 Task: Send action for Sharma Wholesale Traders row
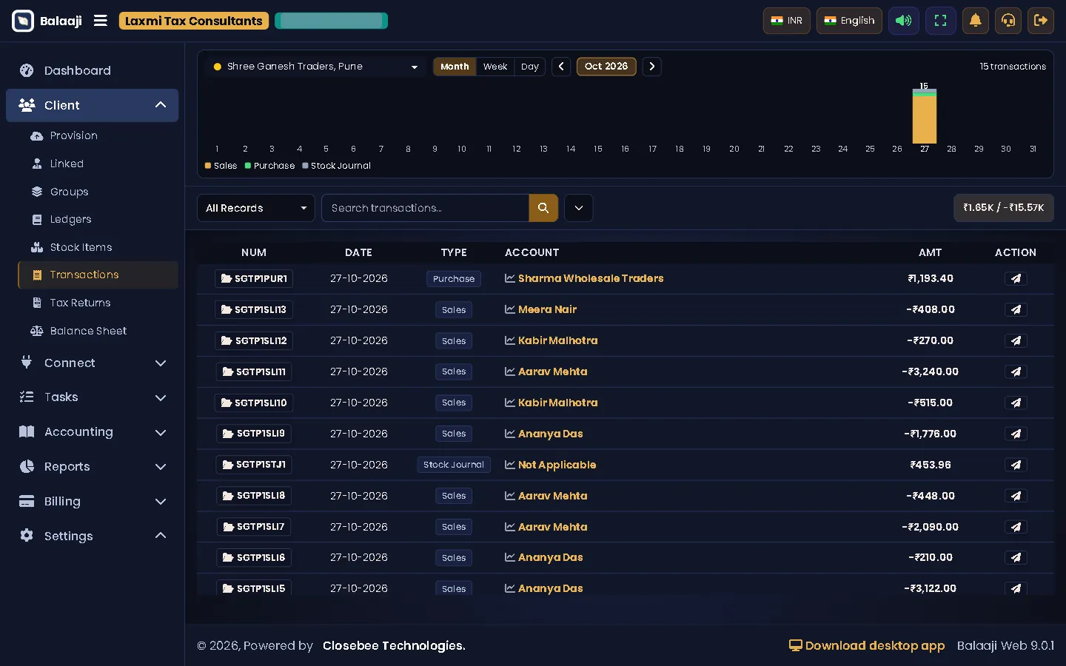(1016, 279)
